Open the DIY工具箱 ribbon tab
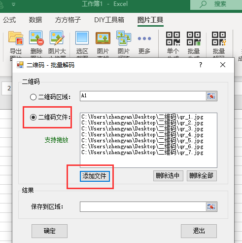The width and height of the screenshot is (242, 243). (109, 20)
